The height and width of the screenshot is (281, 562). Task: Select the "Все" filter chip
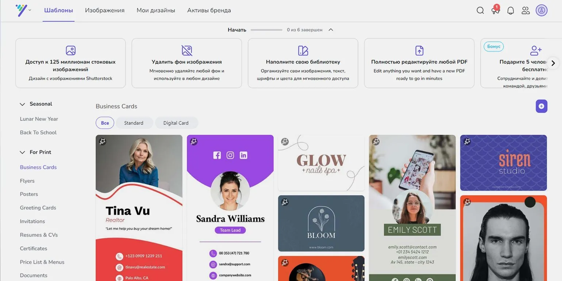(105, 123)
